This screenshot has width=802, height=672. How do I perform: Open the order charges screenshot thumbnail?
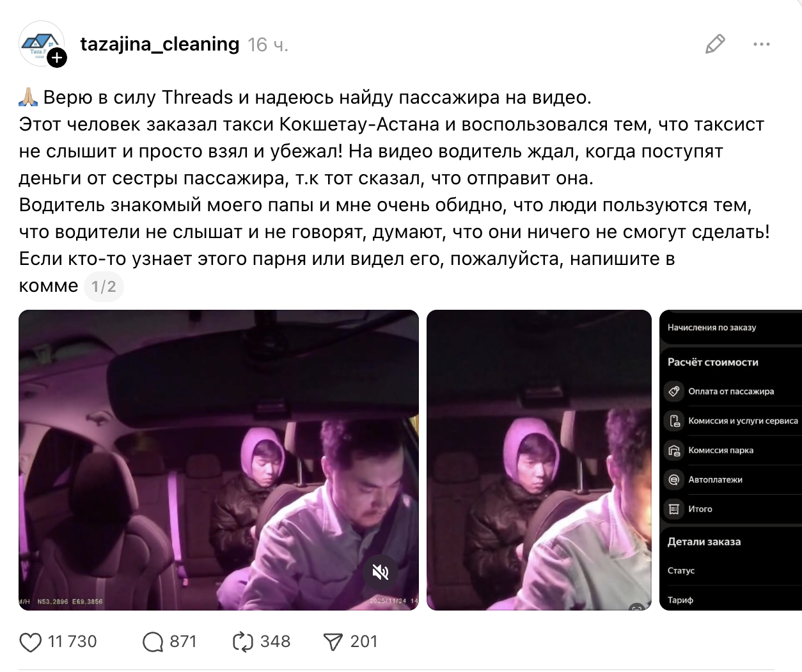click(730, 460)
